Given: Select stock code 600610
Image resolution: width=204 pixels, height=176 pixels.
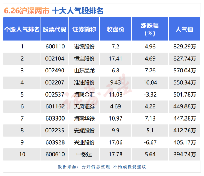Looking at the screenshot, I should point(55,155).
